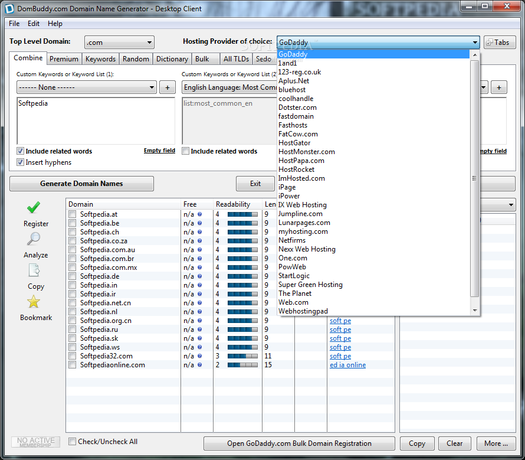Click the Copy document icon in sidebar

34,270
